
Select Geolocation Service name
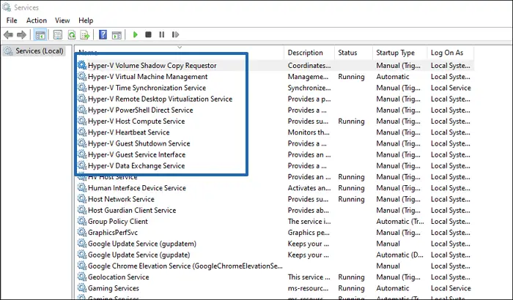(x=119, y=277)
